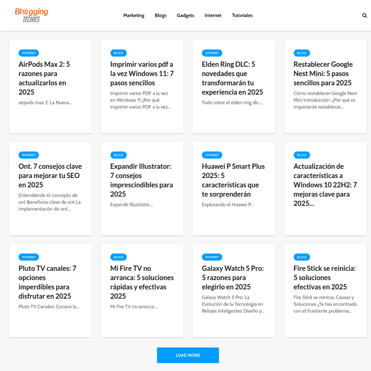Open the Ont. 7 consejos SEO article

(50, 176)
